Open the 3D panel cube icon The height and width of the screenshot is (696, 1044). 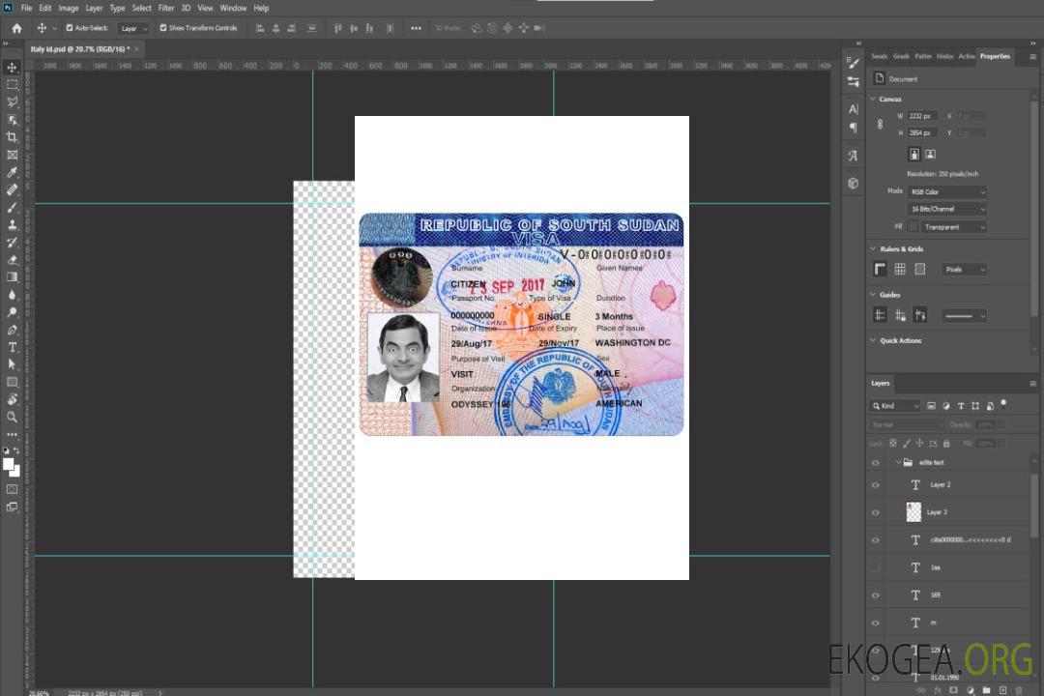click(854, 183)
